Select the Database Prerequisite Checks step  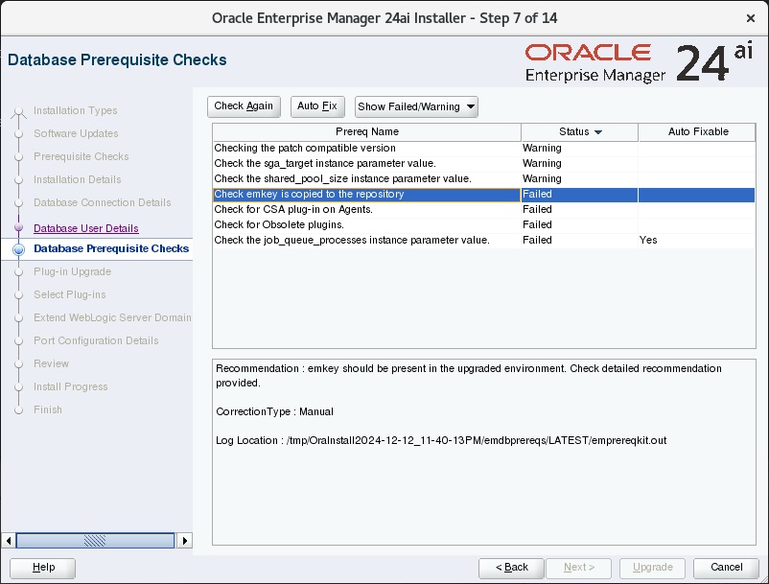111,248
